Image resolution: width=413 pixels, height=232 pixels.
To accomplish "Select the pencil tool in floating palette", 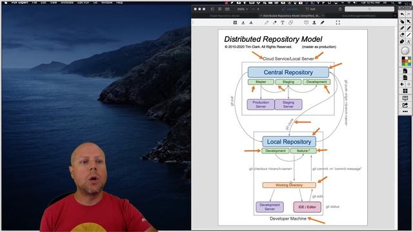I will pyautogui.click(x=402, y=28).
